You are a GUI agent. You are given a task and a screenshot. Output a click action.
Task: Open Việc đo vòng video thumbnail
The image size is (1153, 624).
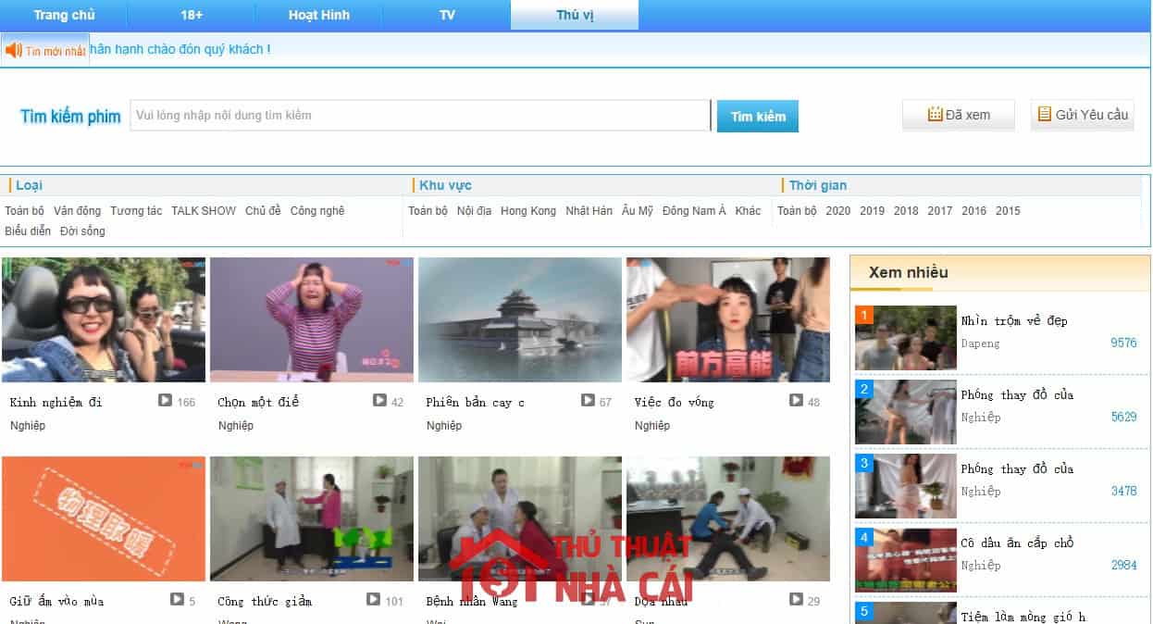coord(728,319)
